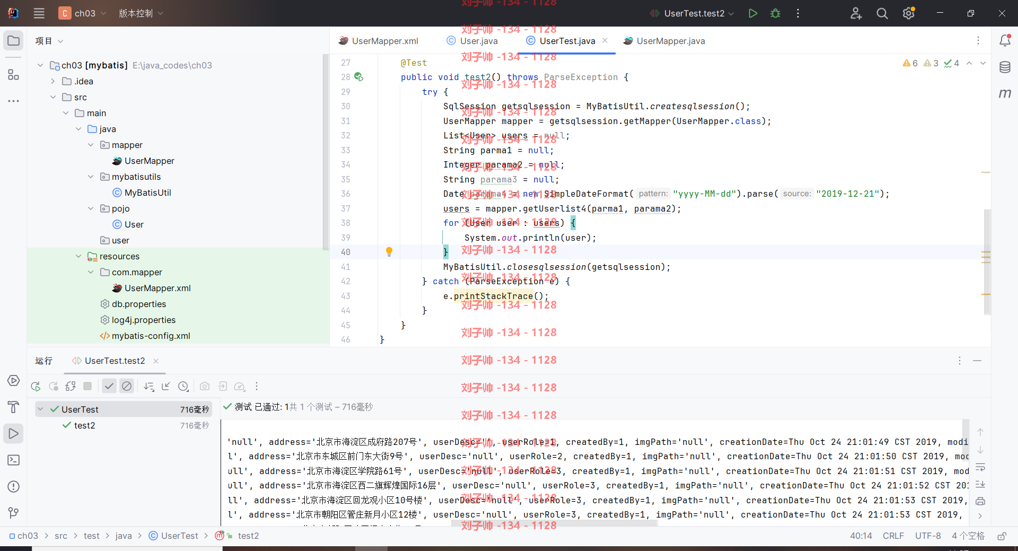Click the editor vertical scrollbar
Screen dimensions: 1018x551
point(987,262)
